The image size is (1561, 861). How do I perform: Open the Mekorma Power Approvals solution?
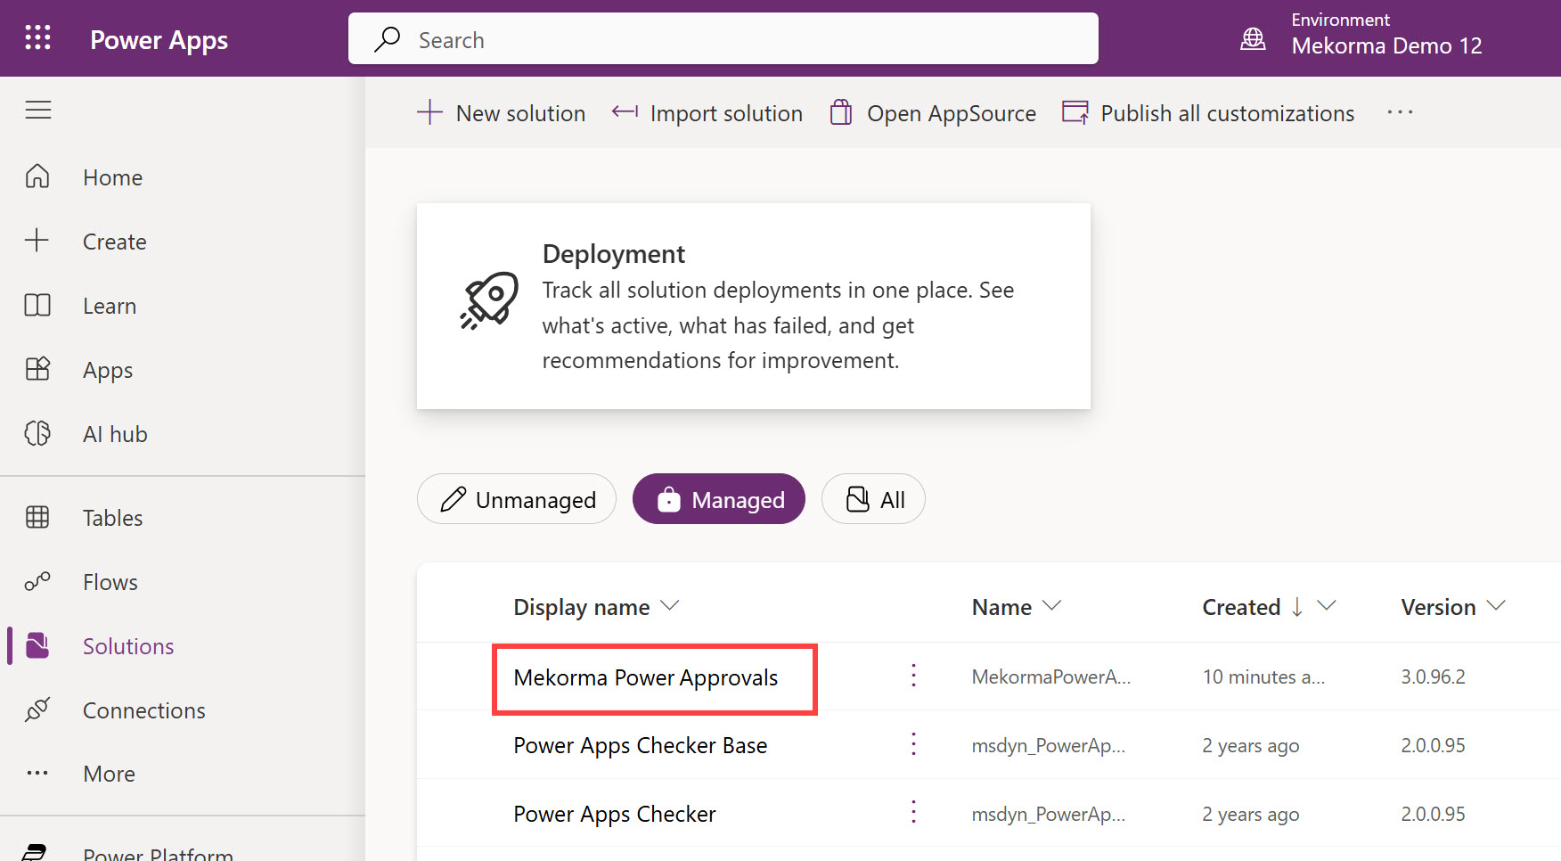tap(645, 677)
